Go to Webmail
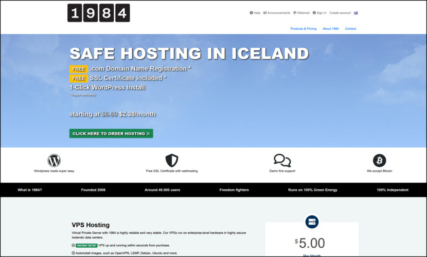 pos(301,13)
